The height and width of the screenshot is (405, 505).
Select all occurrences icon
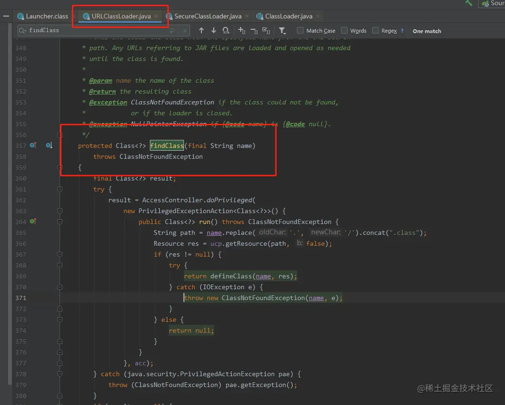[266, 30]
